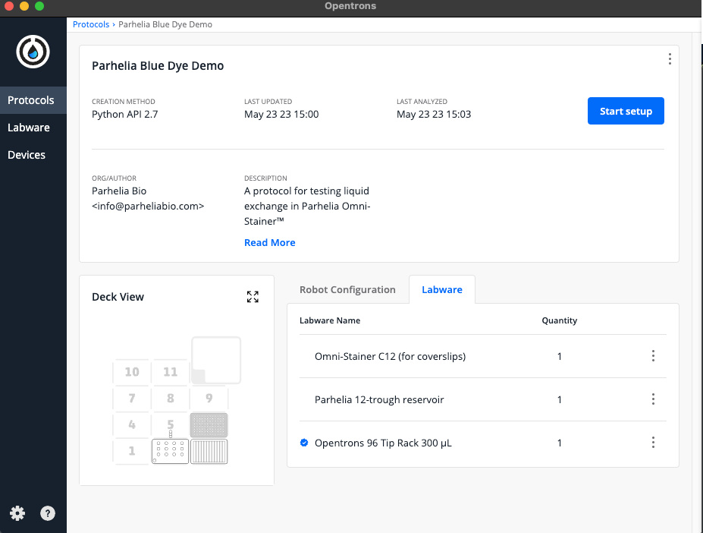Expand Deck View to full screen

pyautogui.click(x=253, y=297)
